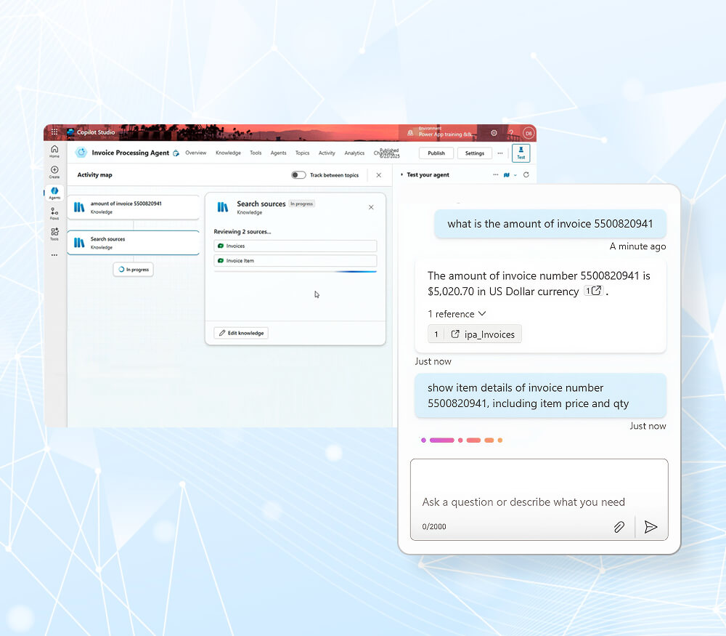Collapse the Test your agent panel arrow
Screen dimensions: 726x636
point(401,175)
